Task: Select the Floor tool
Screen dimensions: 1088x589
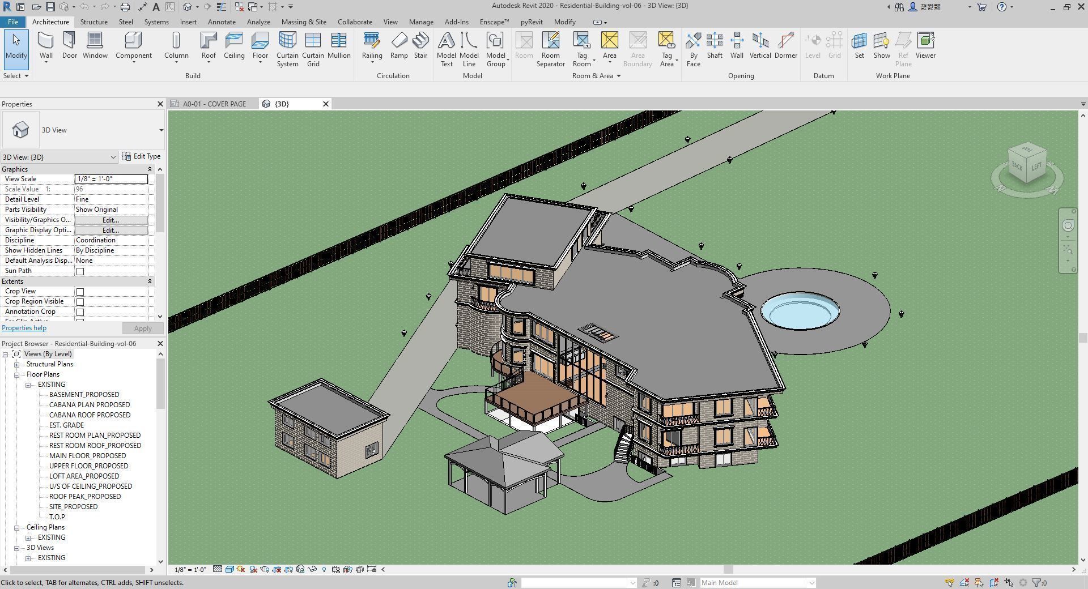Action: coord(260,46)
